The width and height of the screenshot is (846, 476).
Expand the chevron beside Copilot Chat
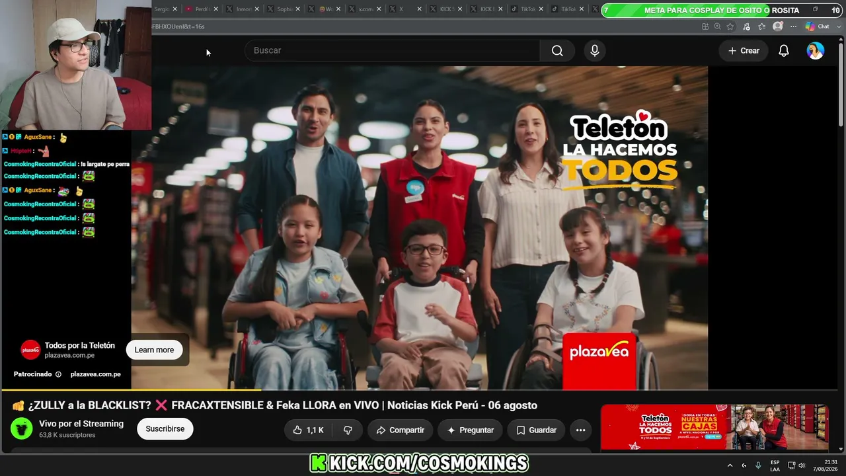point(837,26)
